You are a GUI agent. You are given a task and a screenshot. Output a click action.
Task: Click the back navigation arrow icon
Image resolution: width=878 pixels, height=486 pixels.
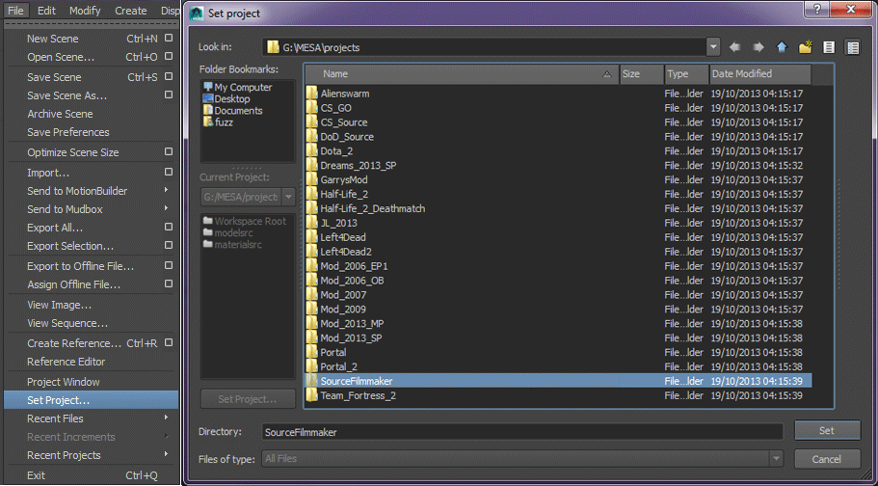735,46
